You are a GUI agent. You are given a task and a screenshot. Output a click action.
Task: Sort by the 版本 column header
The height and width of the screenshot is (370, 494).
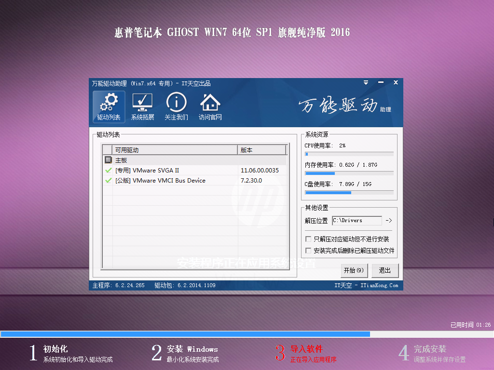click(262, 150)
